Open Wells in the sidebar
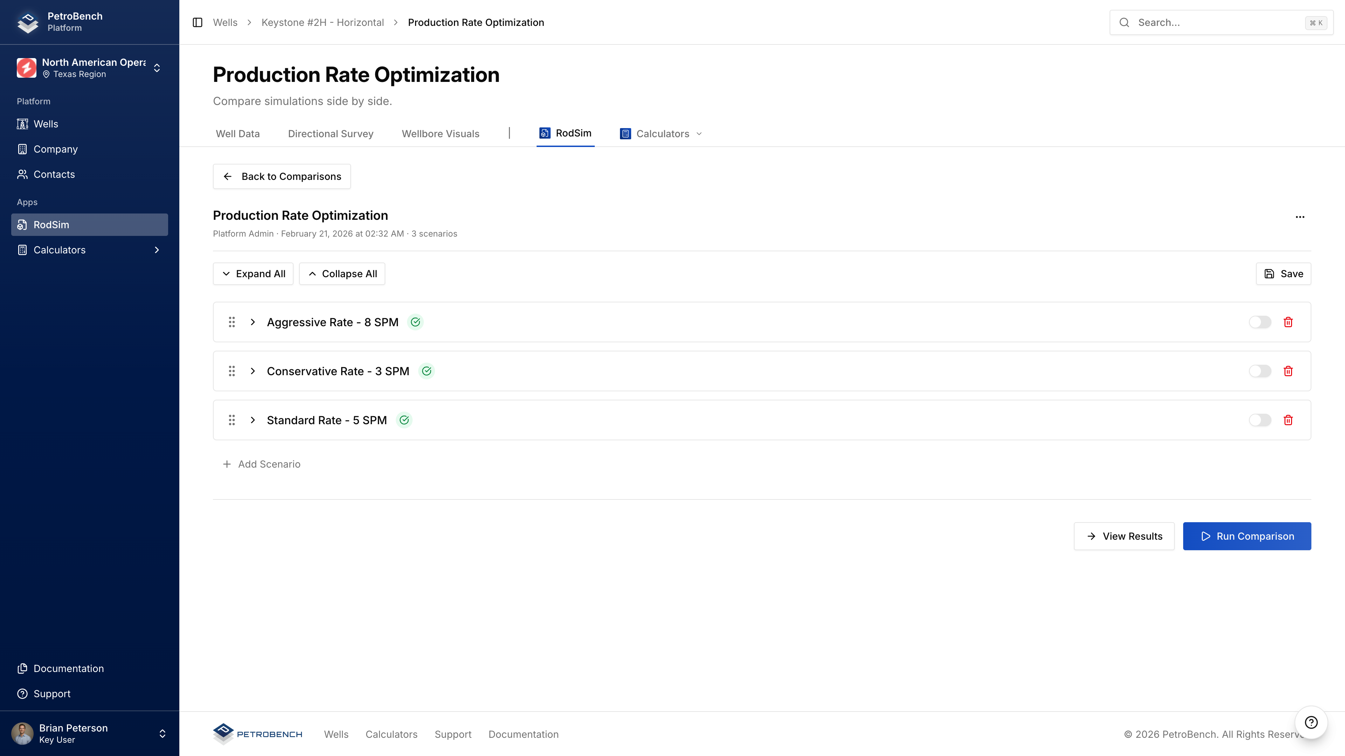This screenshot has width=1345, height=756. point(46,124)
